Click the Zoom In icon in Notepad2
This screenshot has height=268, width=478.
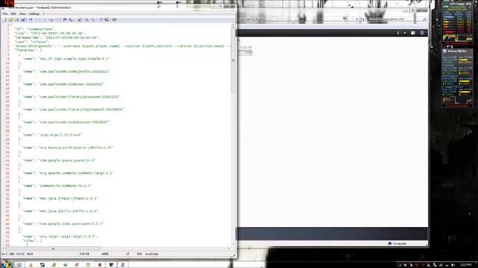87,20
